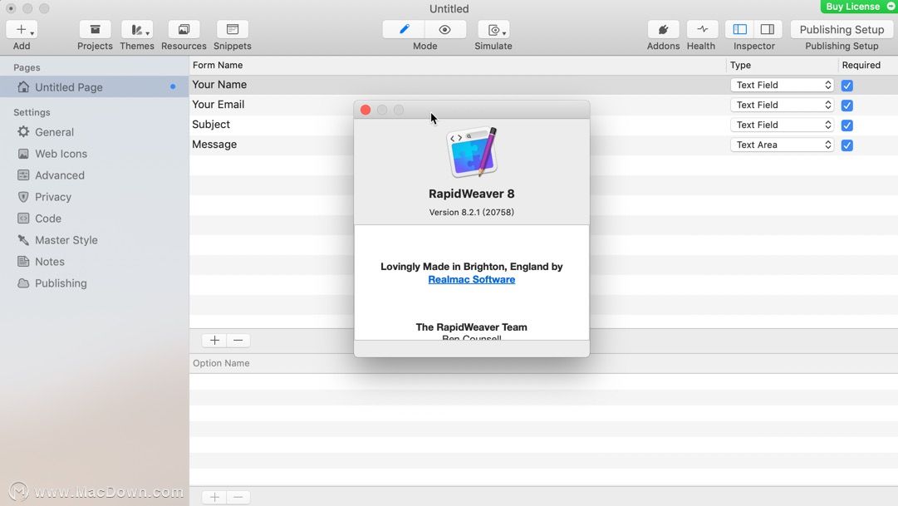The image size is (898, 506).
Task: Click the Privacy shield icon
Action: pos(23,197)
